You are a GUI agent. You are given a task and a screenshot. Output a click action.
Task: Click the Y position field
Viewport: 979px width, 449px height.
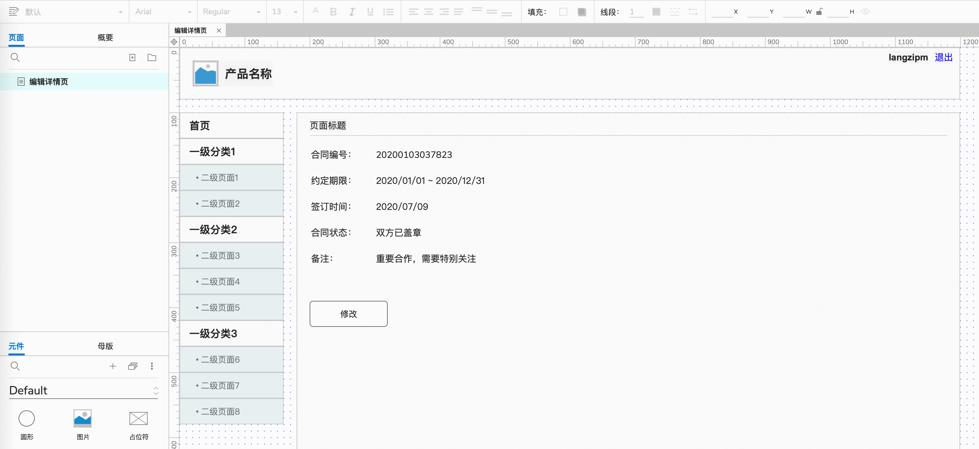coord(758,12)
